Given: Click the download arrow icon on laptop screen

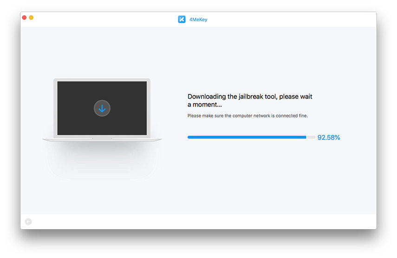Looking at the screenshot, I should coord(102,108).
